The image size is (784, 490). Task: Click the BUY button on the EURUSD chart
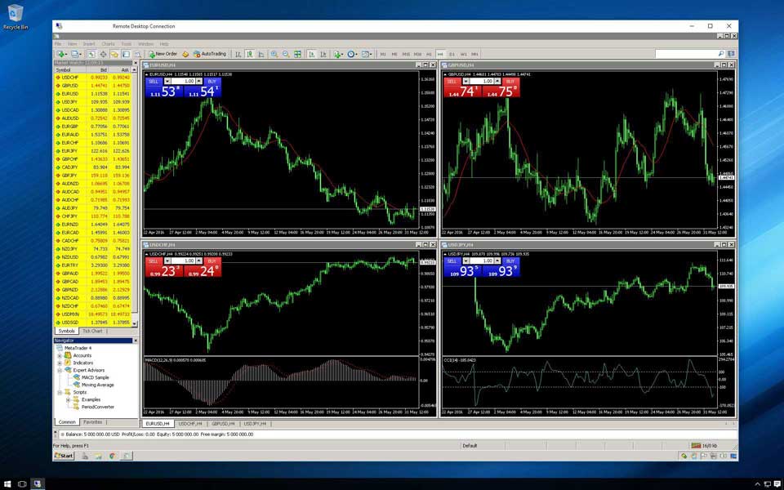coord(212,82)
